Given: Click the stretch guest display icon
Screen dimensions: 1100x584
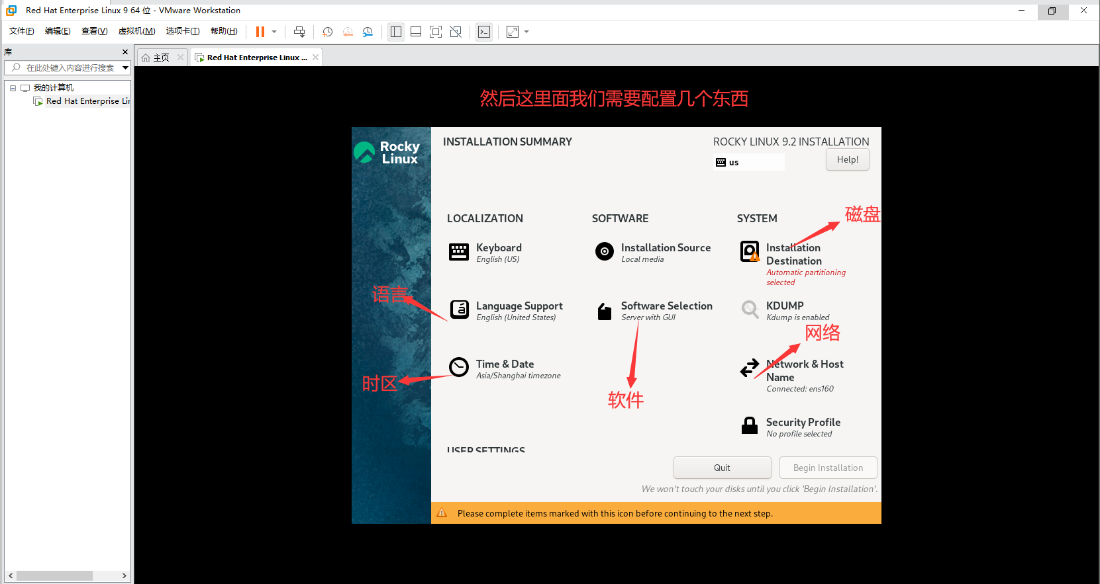Looking at the screenshot, I should (x=513, y=32).
